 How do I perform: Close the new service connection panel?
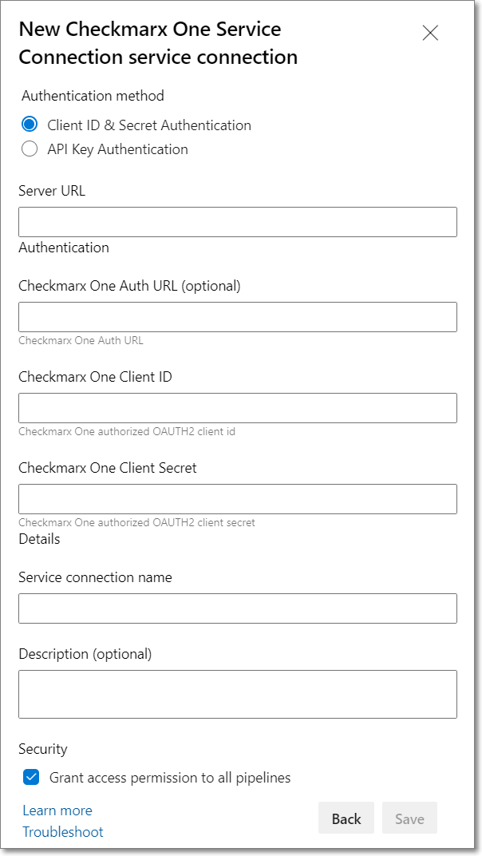point(430,34)
